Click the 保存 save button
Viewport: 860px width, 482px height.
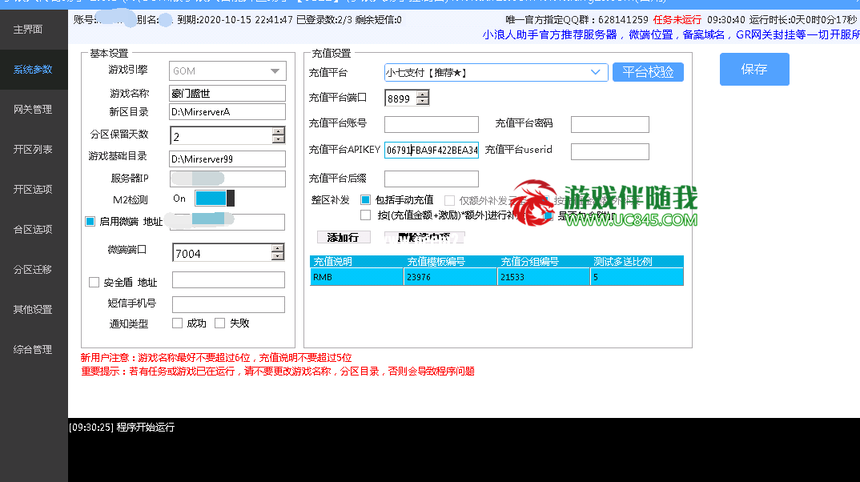pyautogui.click(x=754, y=69)
